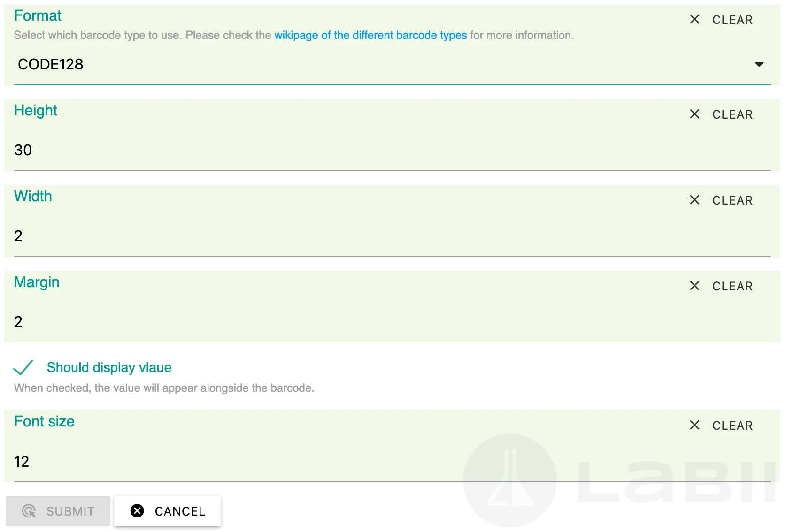Click the CLEAR text for Height
This screenshot has height=532, width=786.
732,114
